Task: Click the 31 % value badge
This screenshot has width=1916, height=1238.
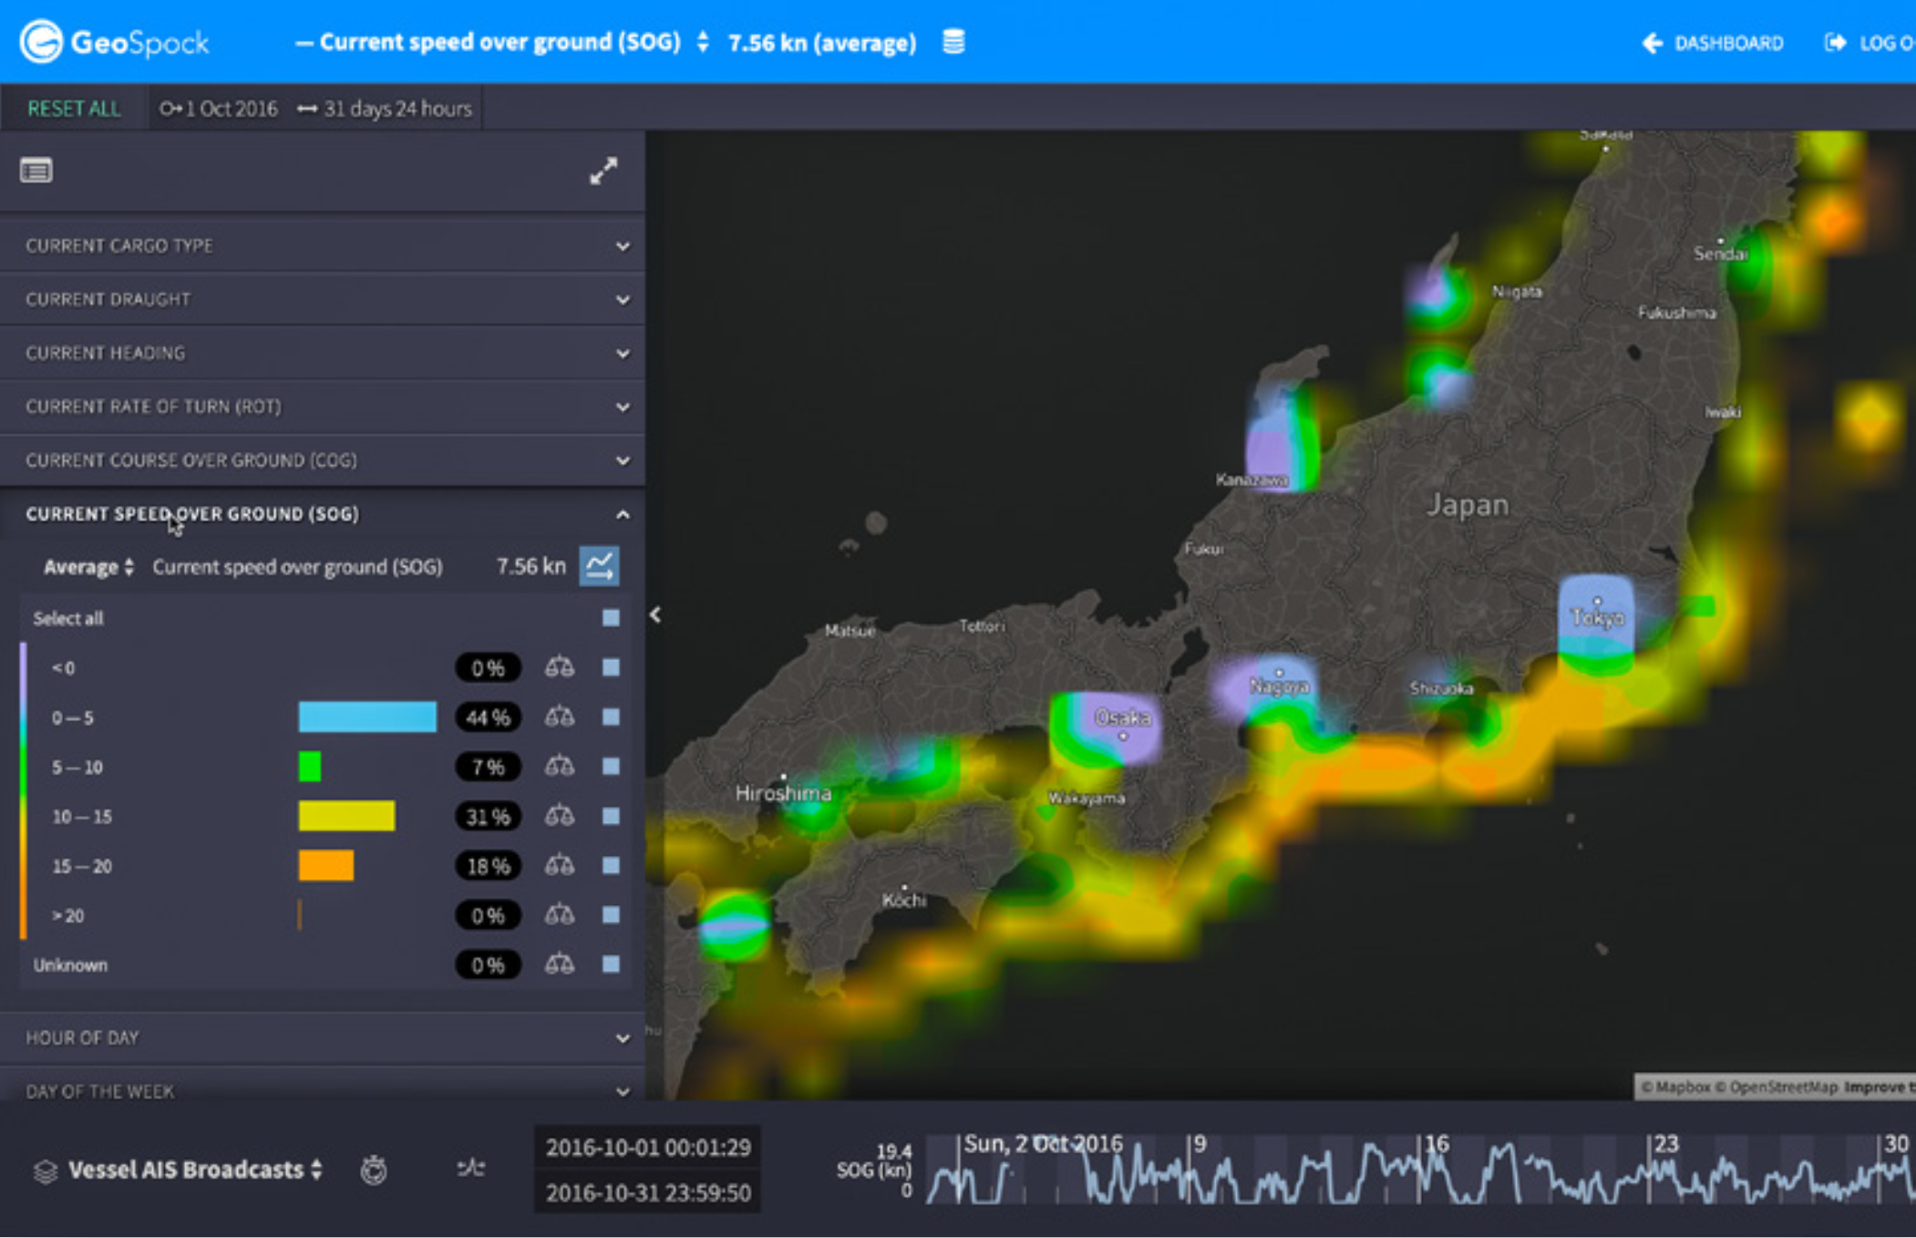Action: coord(488,816)
